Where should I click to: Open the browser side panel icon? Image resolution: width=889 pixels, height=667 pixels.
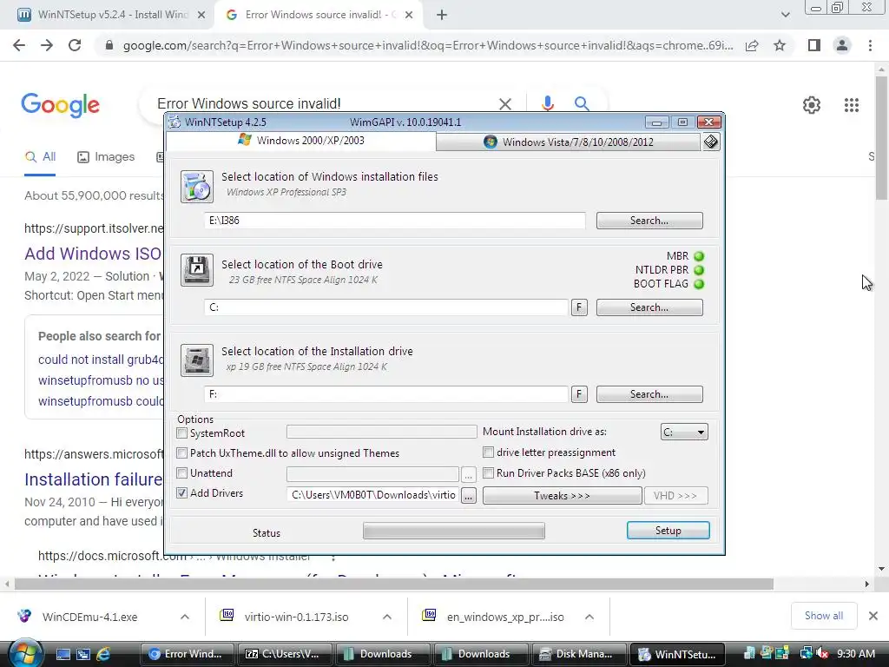(814, 45)
